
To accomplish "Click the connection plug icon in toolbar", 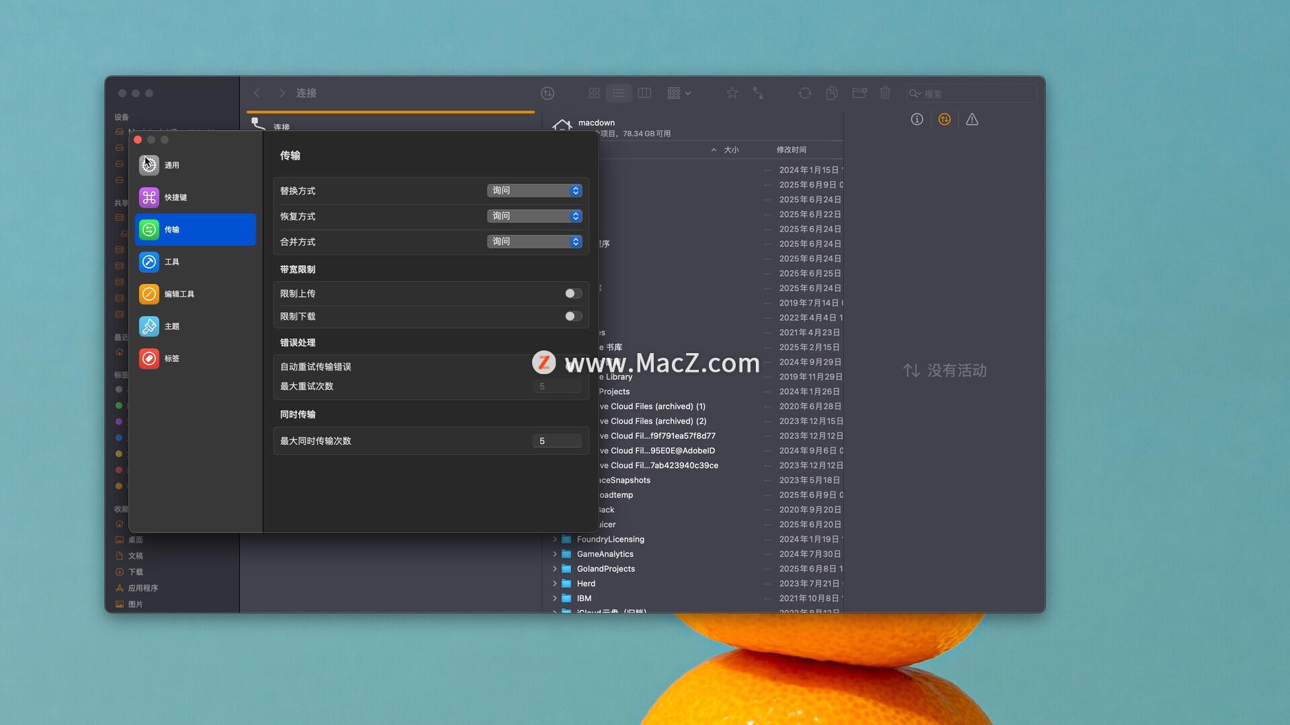I will (x=758, y=93).
